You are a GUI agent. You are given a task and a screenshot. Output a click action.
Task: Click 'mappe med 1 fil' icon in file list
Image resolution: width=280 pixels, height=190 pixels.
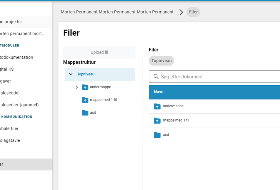click(157, 120)
